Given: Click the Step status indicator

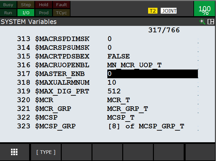Looking at the screenshot, I should pyautogui.click(x=26, y=5).
